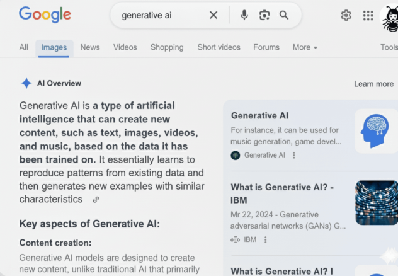Viewport: 398px width, 276px height.
Task: Open the account avatar menu
Action: point(389,18)
